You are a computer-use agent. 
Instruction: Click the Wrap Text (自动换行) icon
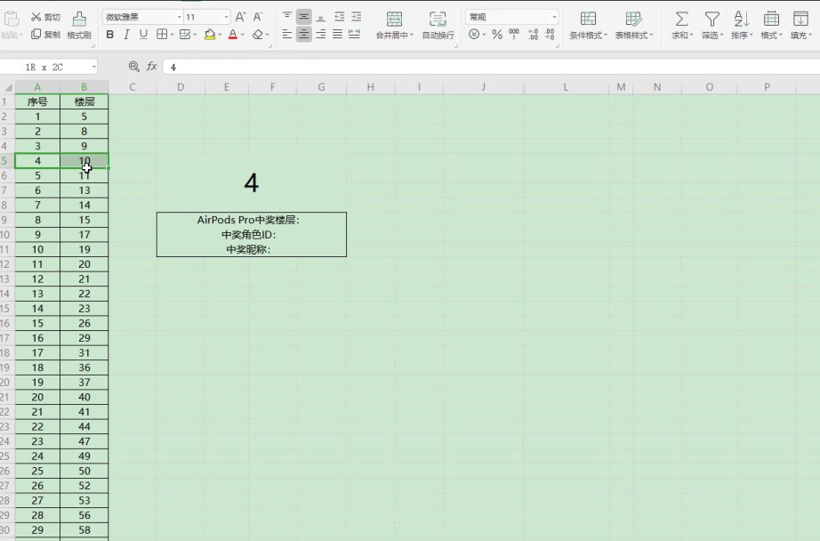438,19
